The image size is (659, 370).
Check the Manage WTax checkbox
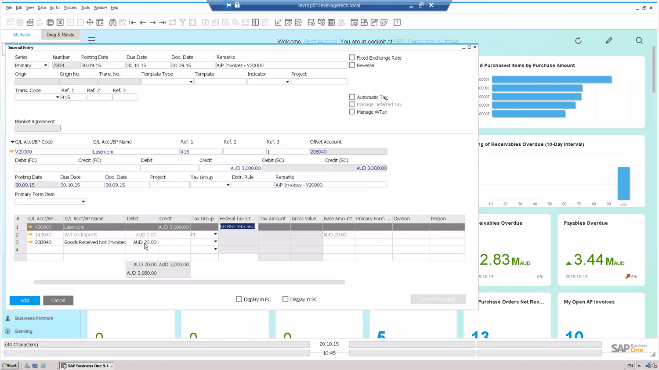[352, 112]
